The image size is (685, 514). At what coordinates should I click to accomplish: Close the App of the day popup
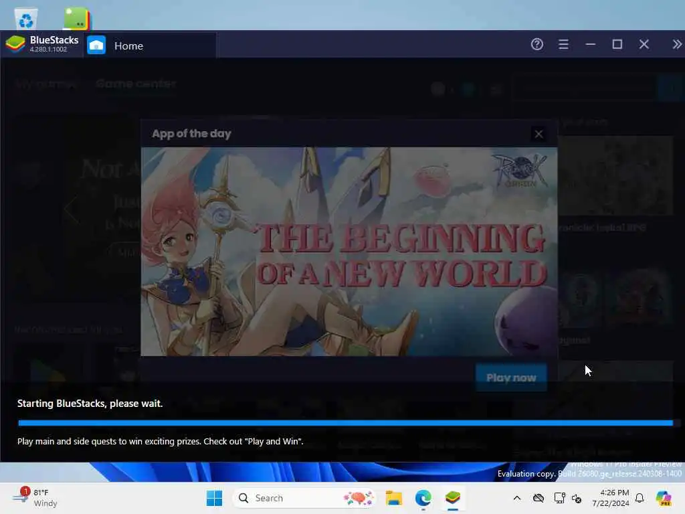(539, 134)
